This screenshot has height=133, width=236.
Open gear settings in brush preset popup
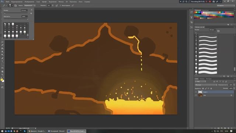tap(31, 10)
